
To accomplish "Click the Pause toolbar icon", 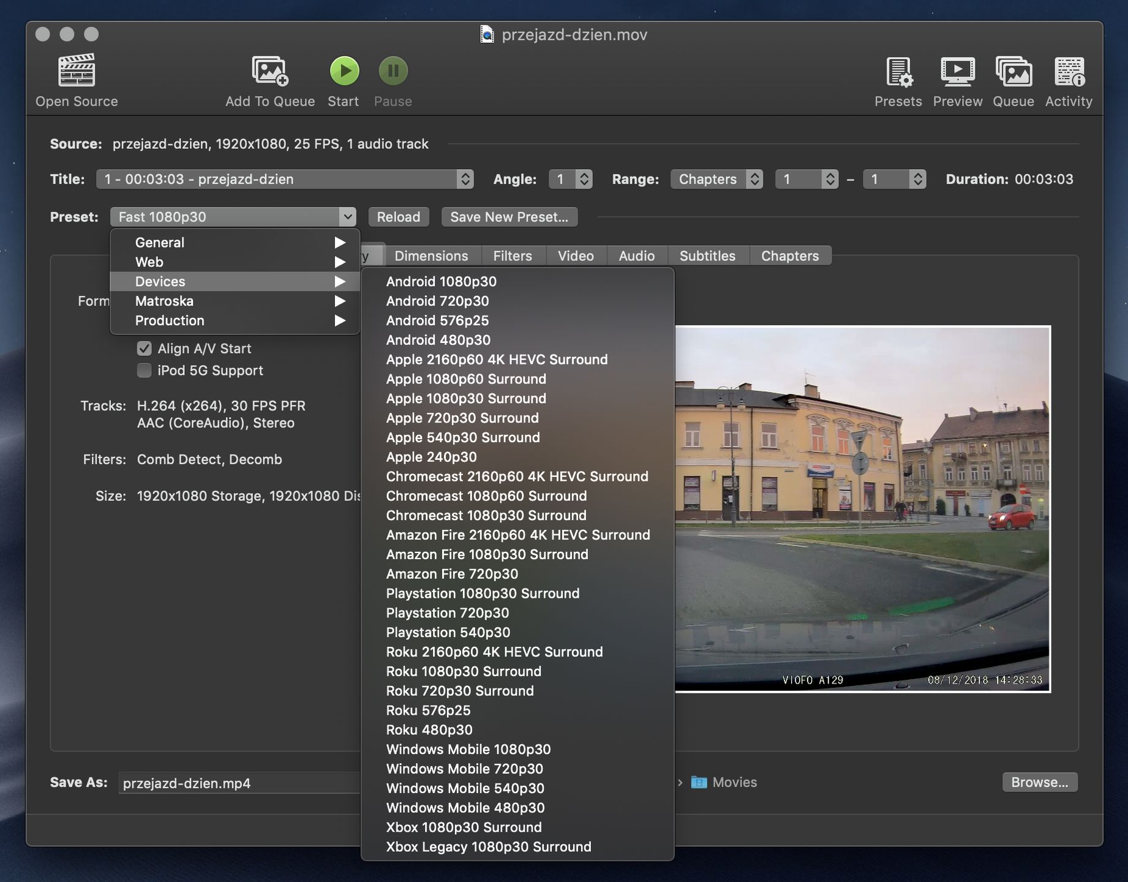I will point(392,70).
